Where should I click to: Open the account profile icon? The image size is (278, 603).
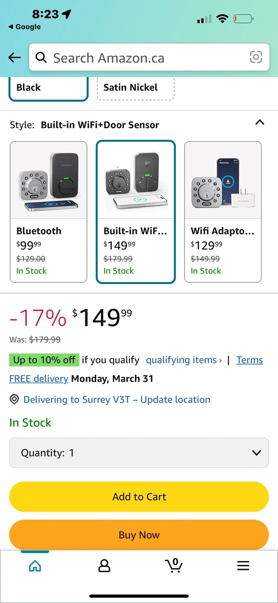pos(104,566)
